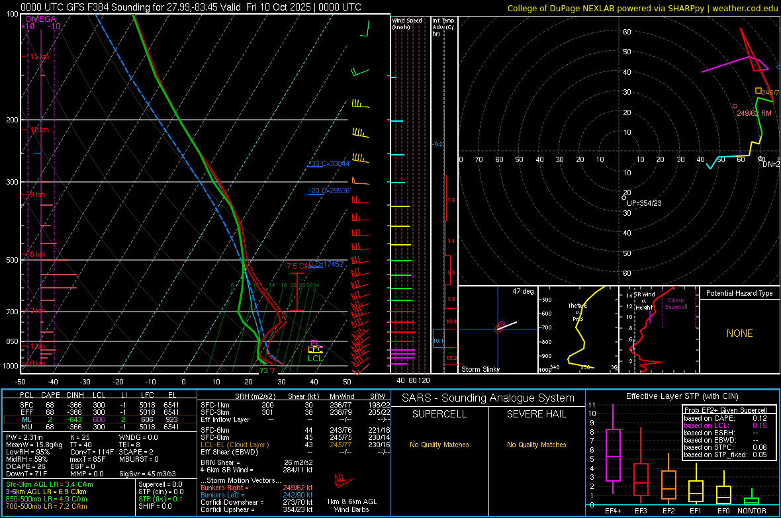781x518 pixels.
Task: Click the Bunkers Right 249/62 RM hodograph marker
Action: (735, 106)
